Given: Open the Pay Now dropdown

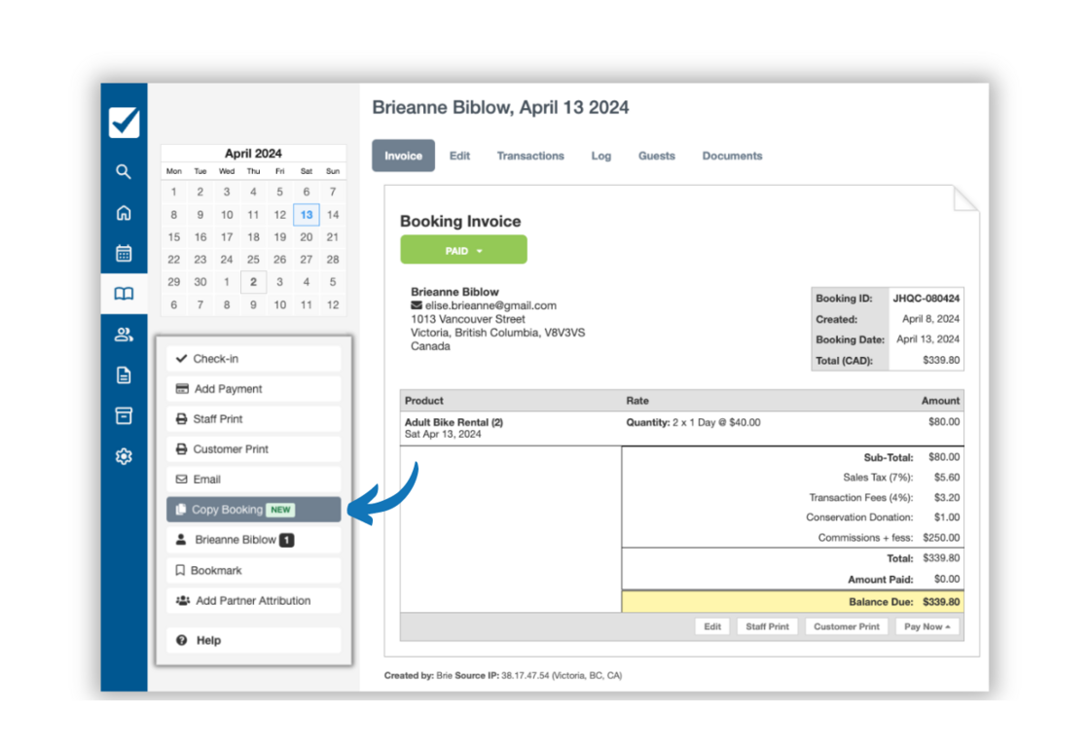Looking at the screenshot, I should point(926,626).
